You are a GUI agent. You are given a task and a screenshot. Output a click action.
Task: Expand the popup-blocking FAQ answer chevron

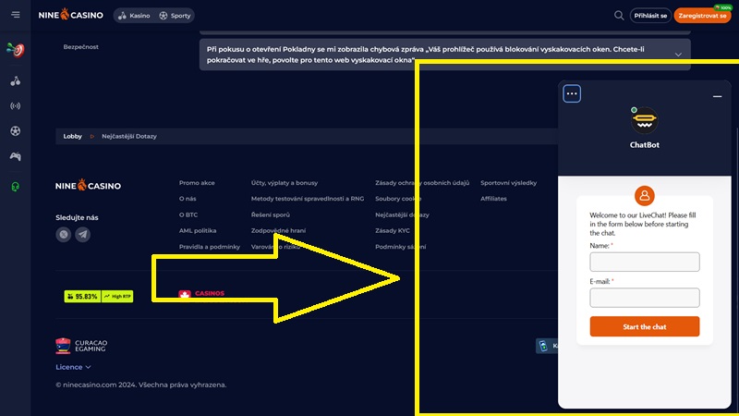coord(679,55)
